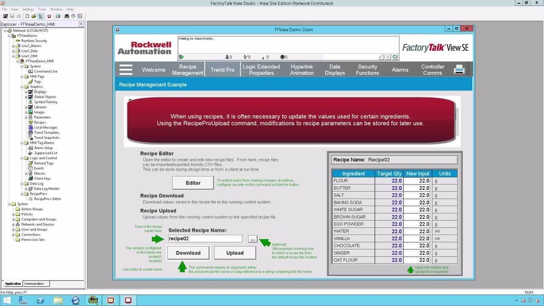Open the Window menu
Screen dimensions: 544x306
click(x=56, y=9)
